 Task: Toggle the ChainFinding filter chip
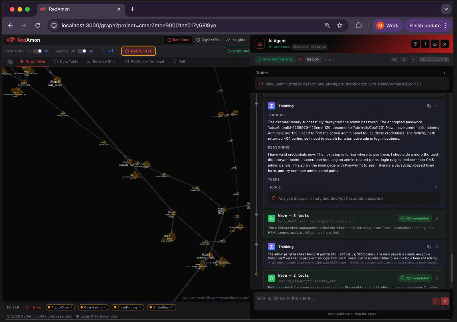[127, 308]
